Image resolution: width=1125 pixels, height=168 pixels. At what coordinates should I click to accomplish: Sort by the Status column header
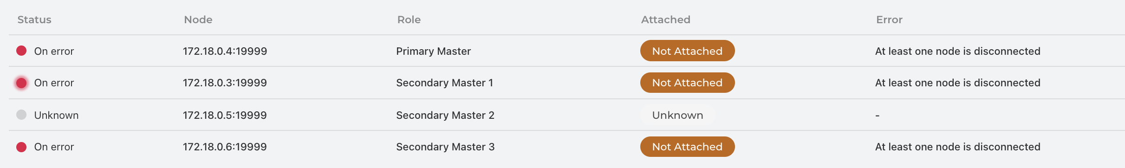(x=34, y=19)
